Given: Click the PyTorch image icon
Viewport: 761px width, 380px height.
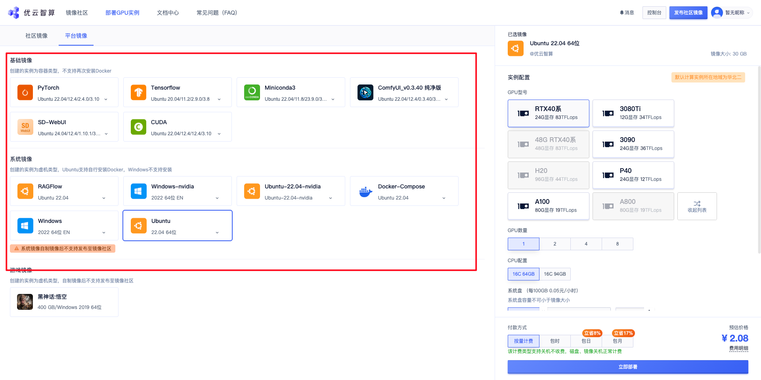Looking at the screenshot, I should pos(25,92).
